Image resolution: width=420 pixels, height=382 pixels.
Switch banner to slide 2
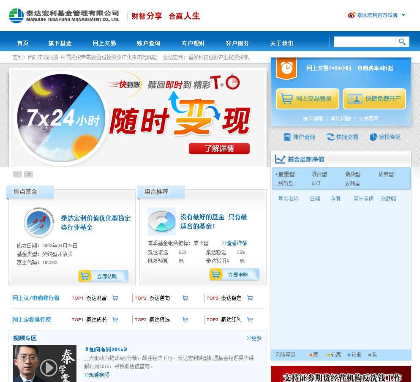coord(29,175)
